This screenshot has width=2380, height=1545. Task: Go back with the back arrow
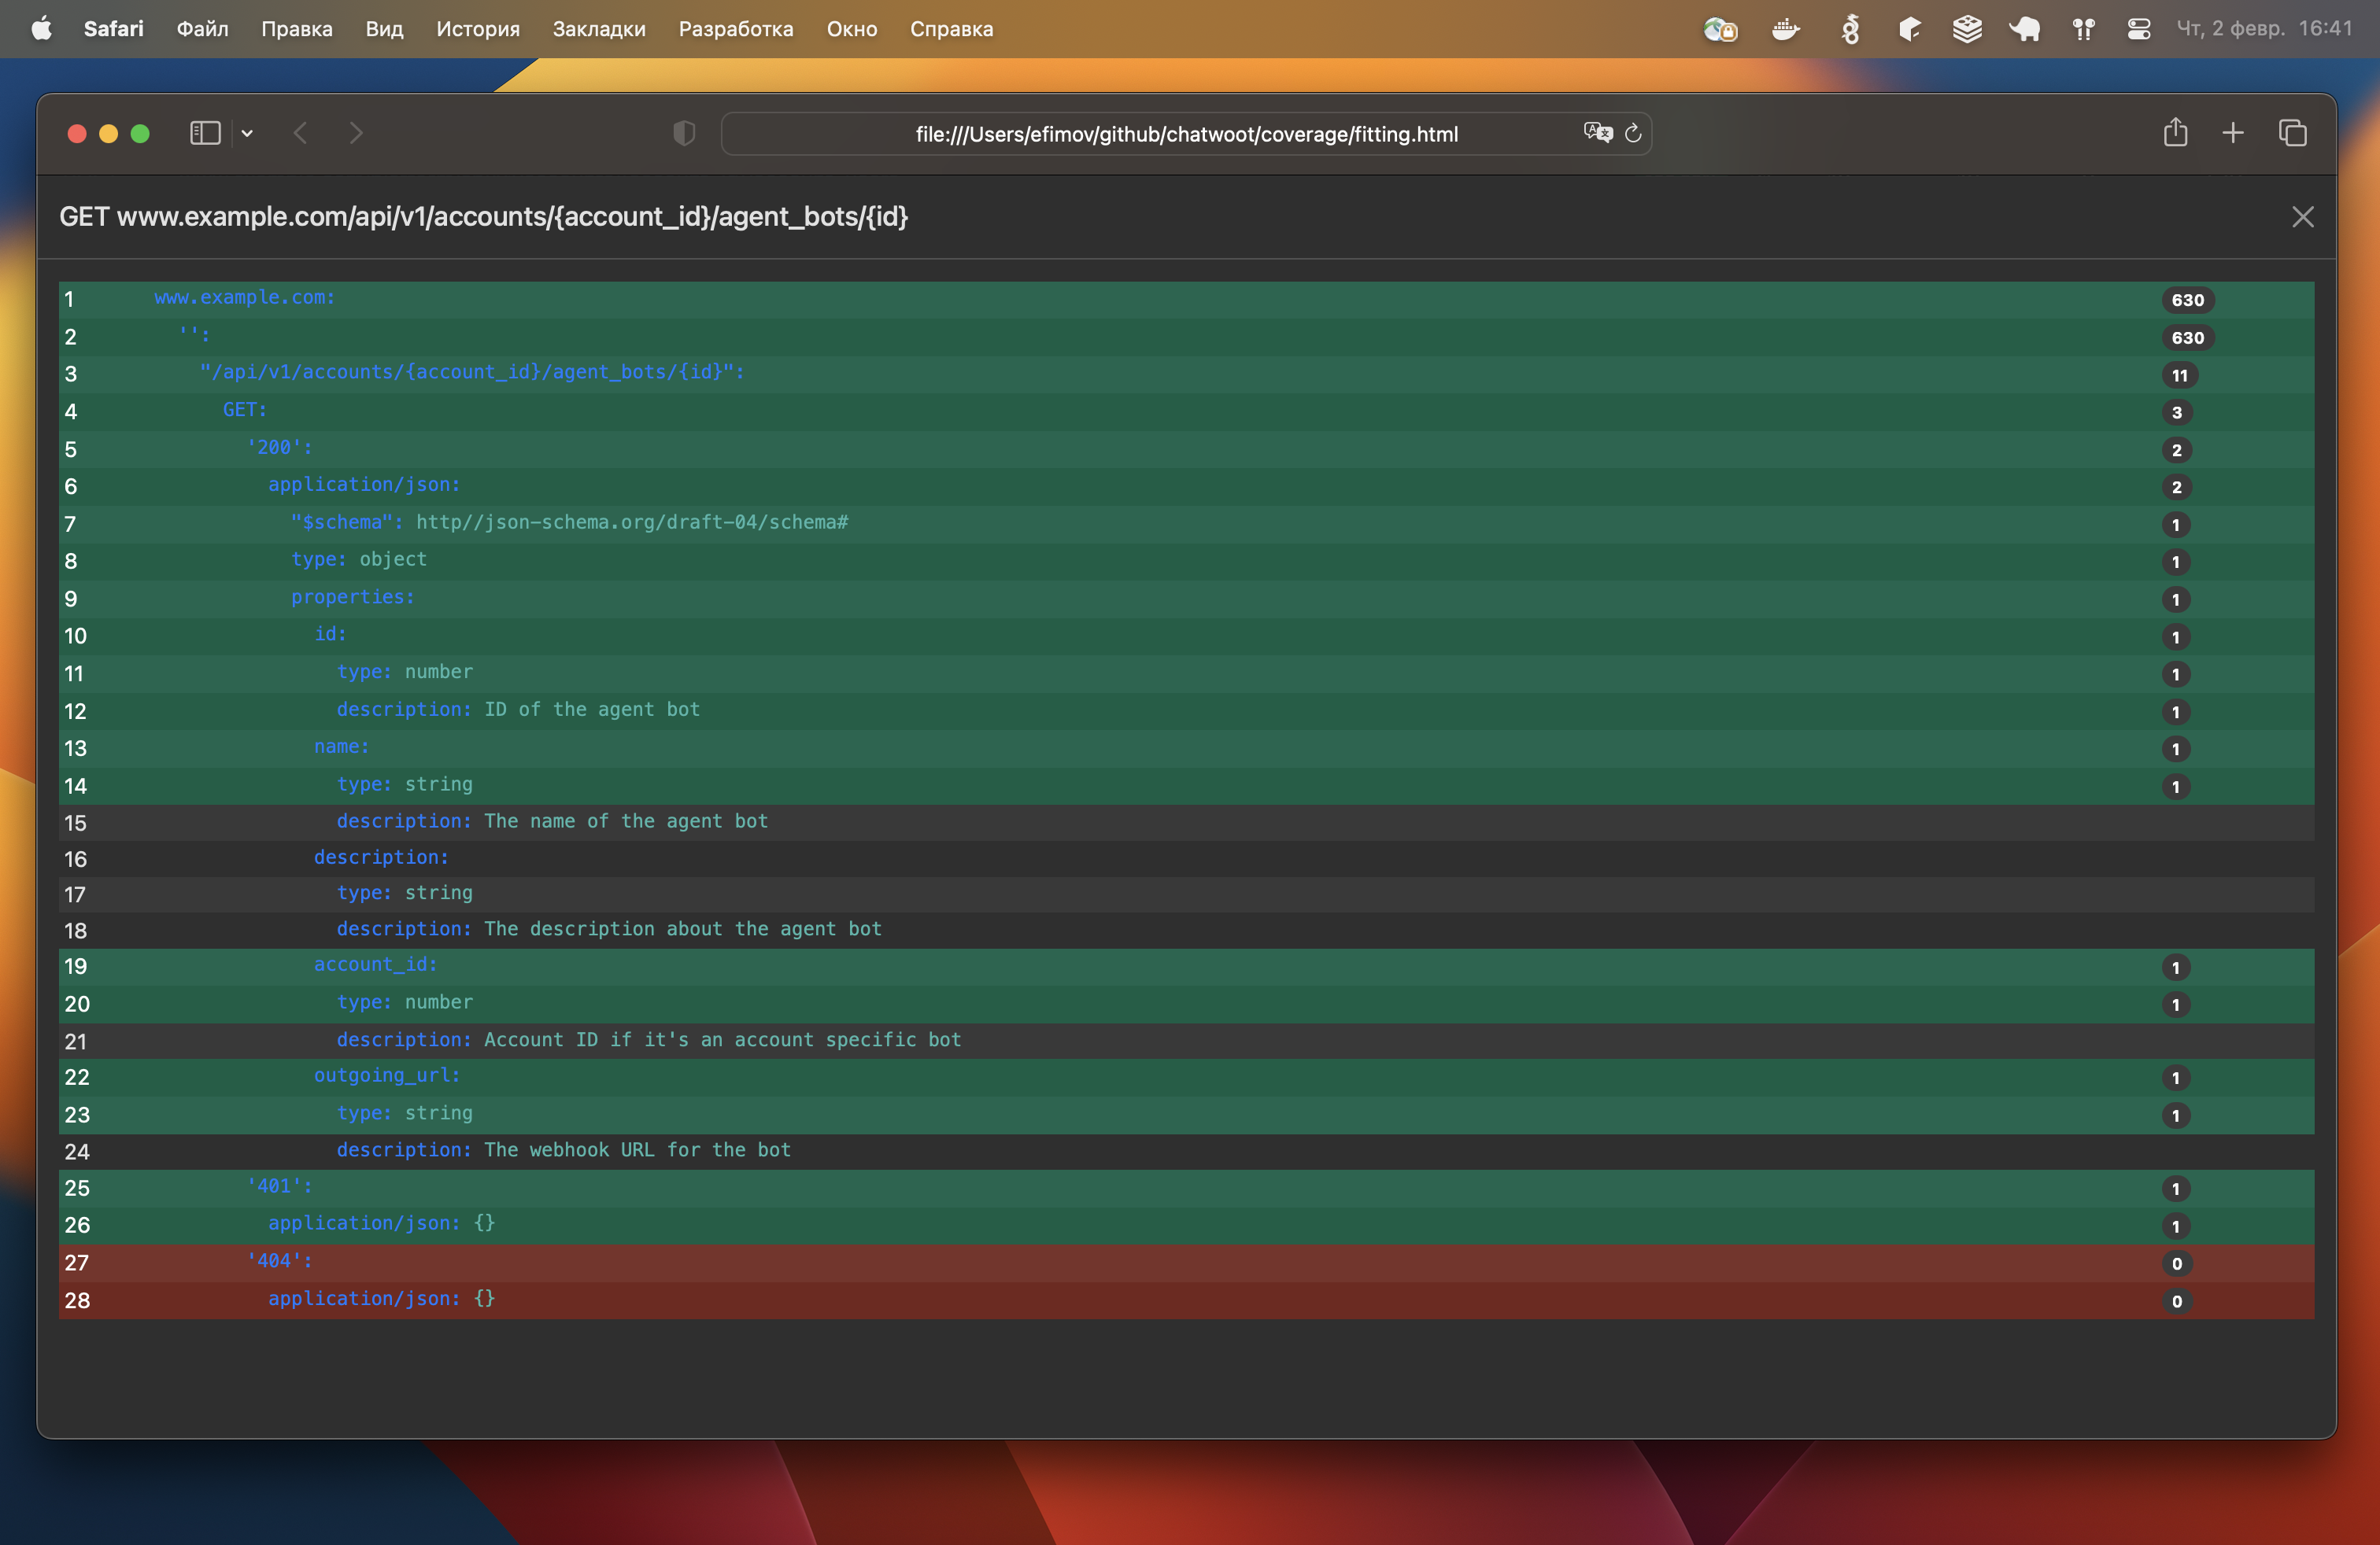click(300, 133)
